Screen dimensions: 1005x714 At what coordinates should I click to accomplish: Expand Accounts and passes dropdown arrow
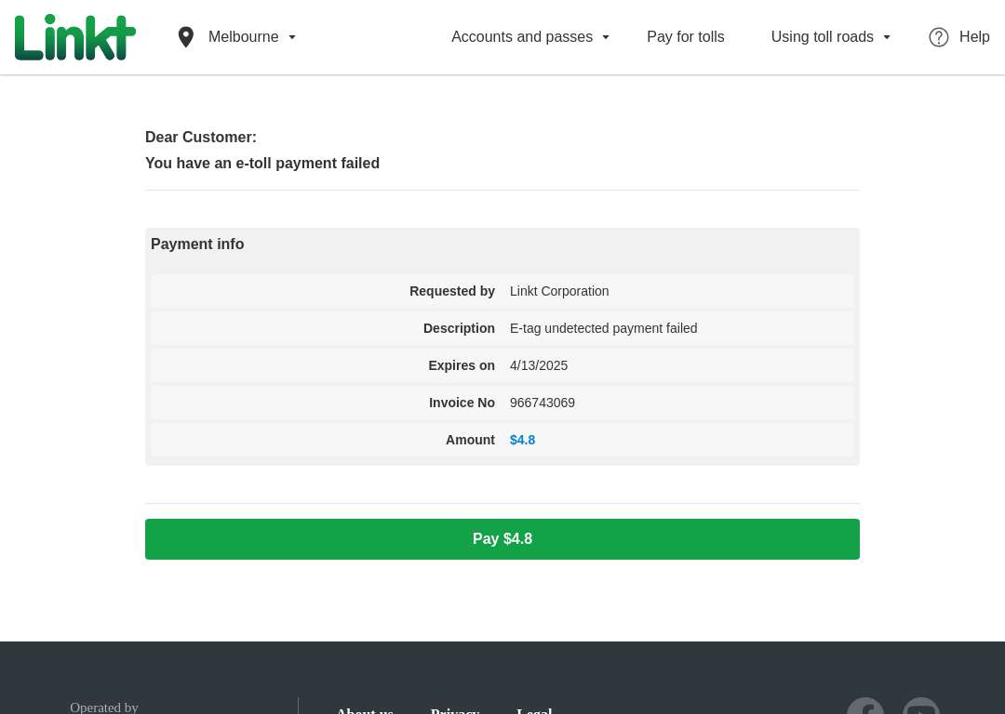click(606, 37)
